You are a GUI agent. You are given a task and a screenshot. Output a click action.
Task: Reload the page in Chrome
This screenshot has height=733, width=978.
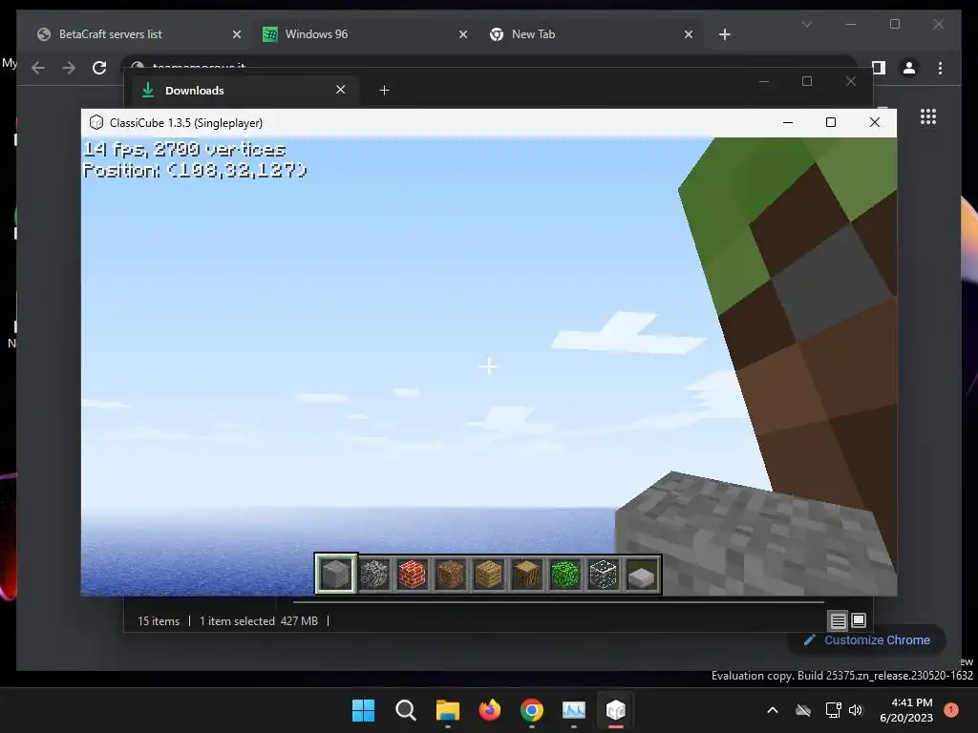pos(99,68)
